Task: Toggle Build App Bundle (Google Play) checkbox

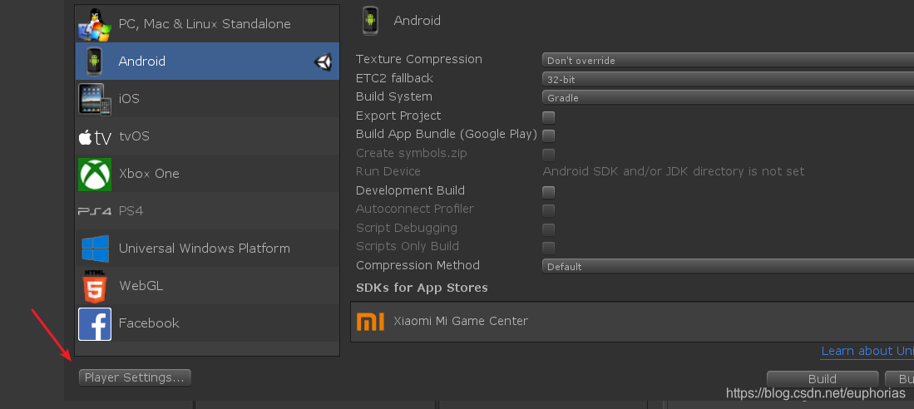Action: click(549, 135)
